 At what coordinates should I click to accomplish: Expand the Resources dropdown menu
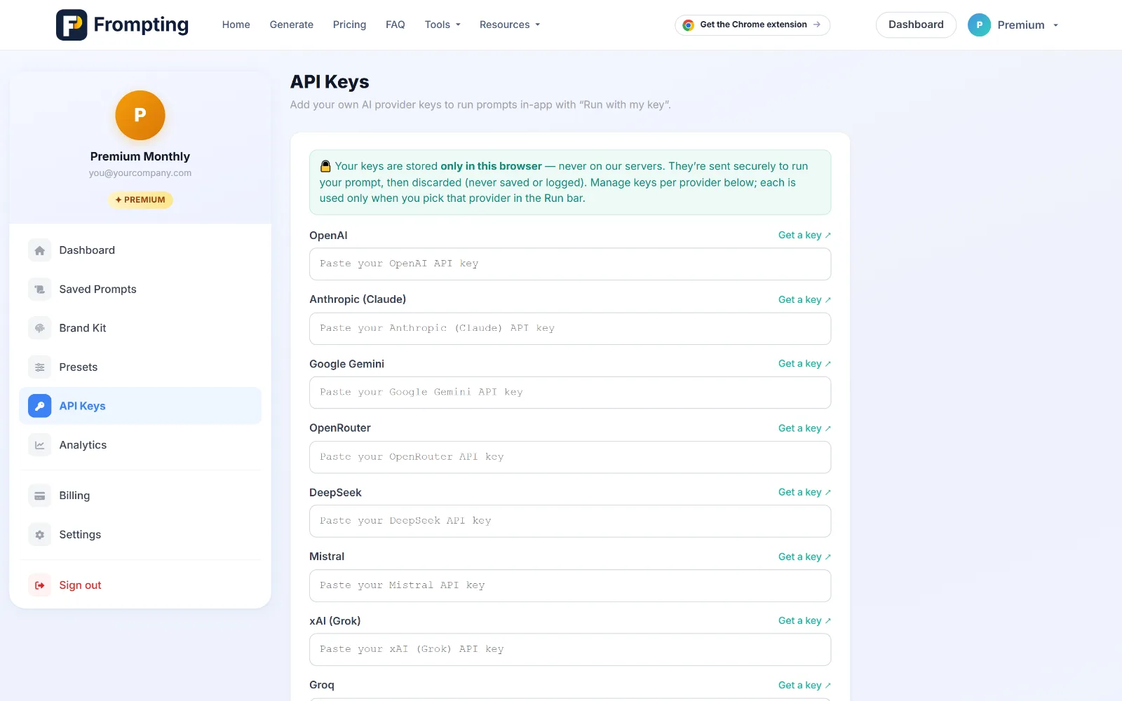[x=510, y=25]
